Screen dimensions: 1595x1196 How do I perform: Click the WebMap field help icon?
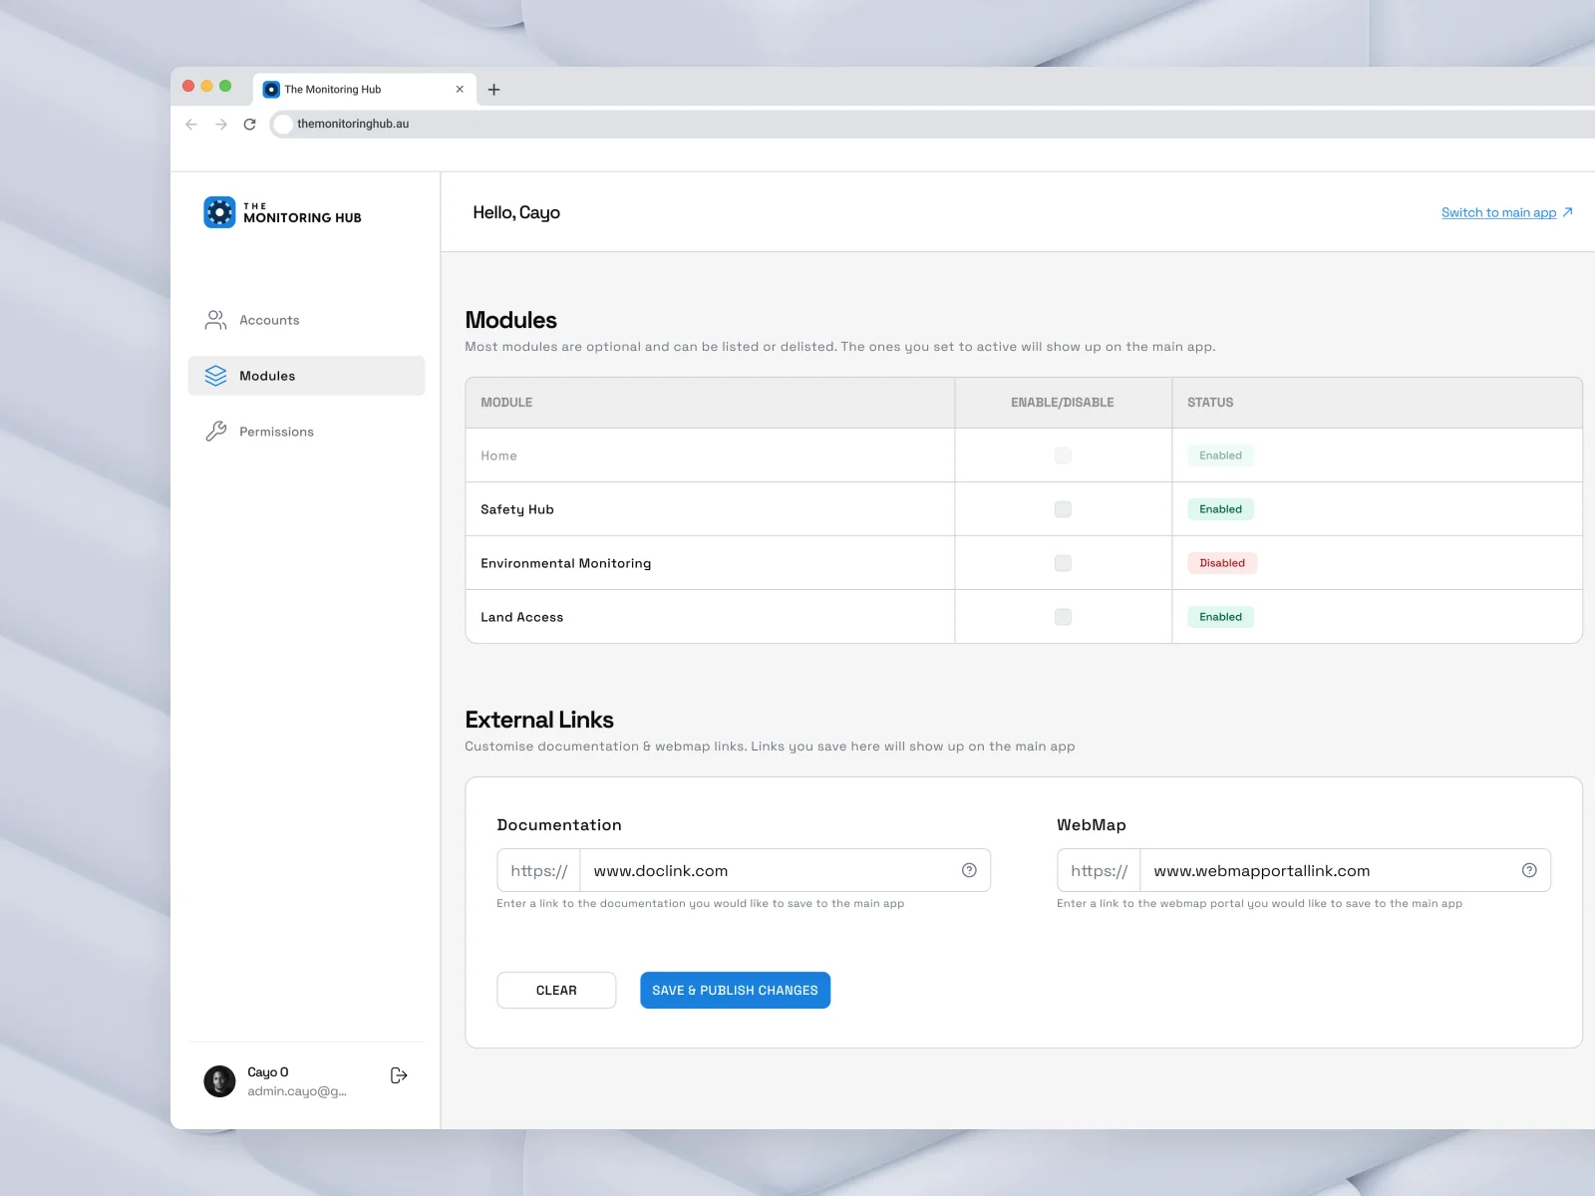1529,870
